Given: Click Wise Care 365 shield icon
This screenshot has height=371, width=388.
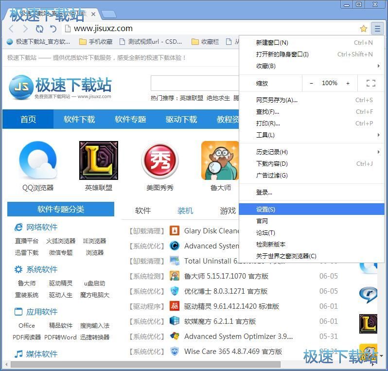Looking at the screenshot, I should [x=175, y=351].
